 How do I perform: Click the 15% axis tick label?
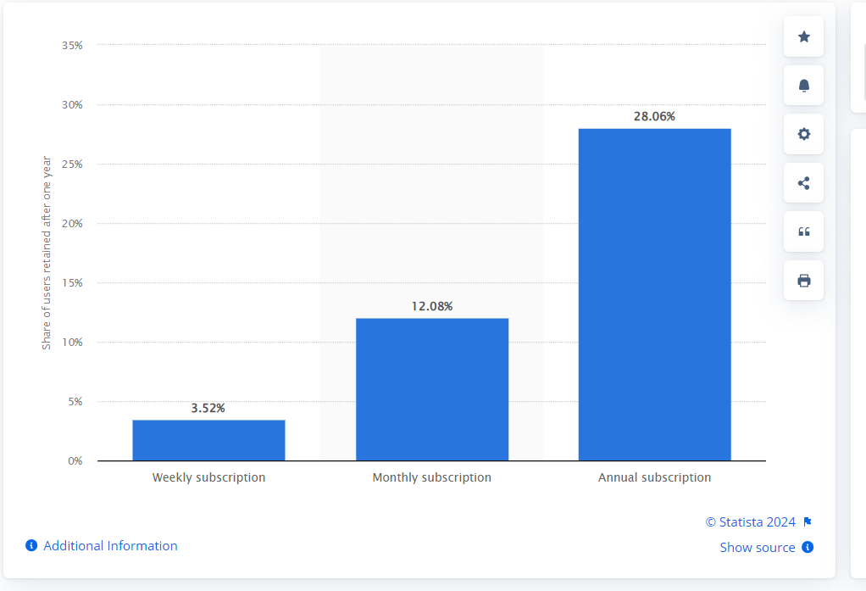tap(72, 283)
